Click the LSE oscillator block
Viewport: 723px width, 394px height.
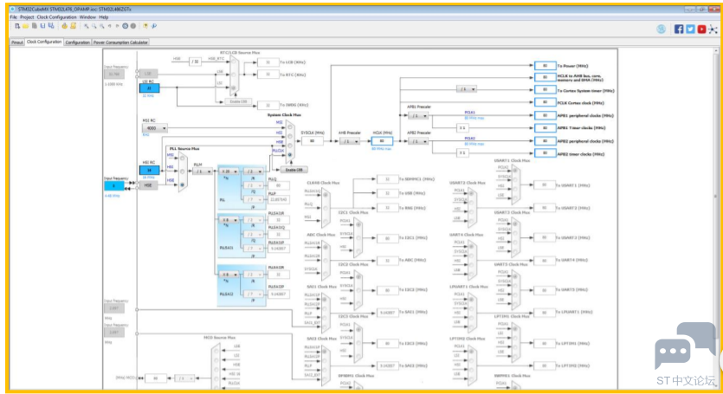click(x=148, y=74)
